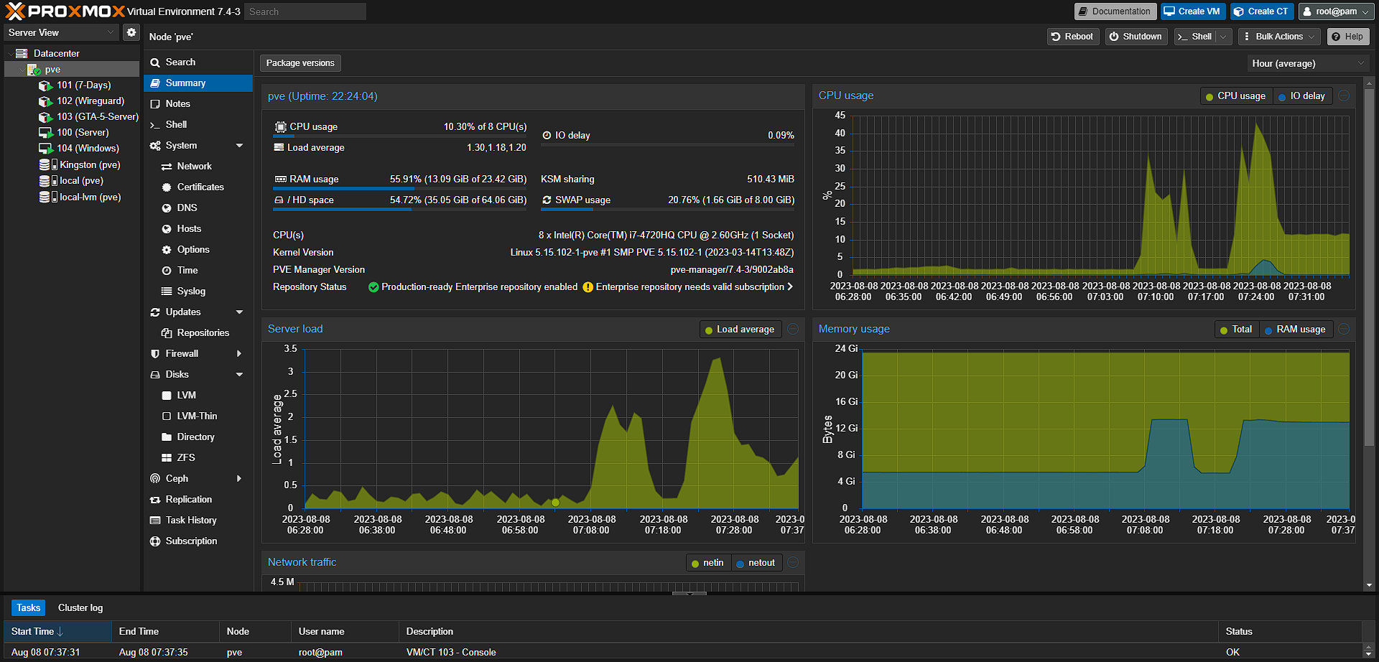Click the Create VM button
Screen dimensions: 1379x662
click(x=1193, y=11)
